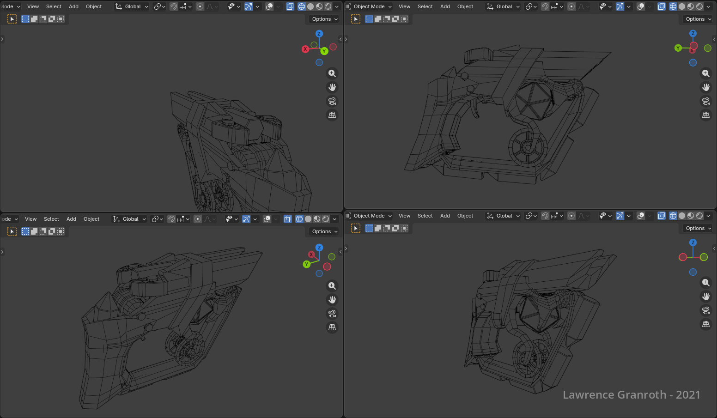
Task: Toggle camera view icon in bottom-left viewport
Action: (x=332, y=314)
